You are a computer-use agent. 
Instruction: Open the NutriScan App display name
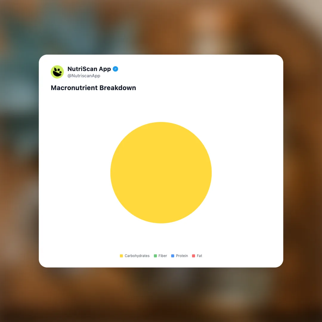coord(89,69)
